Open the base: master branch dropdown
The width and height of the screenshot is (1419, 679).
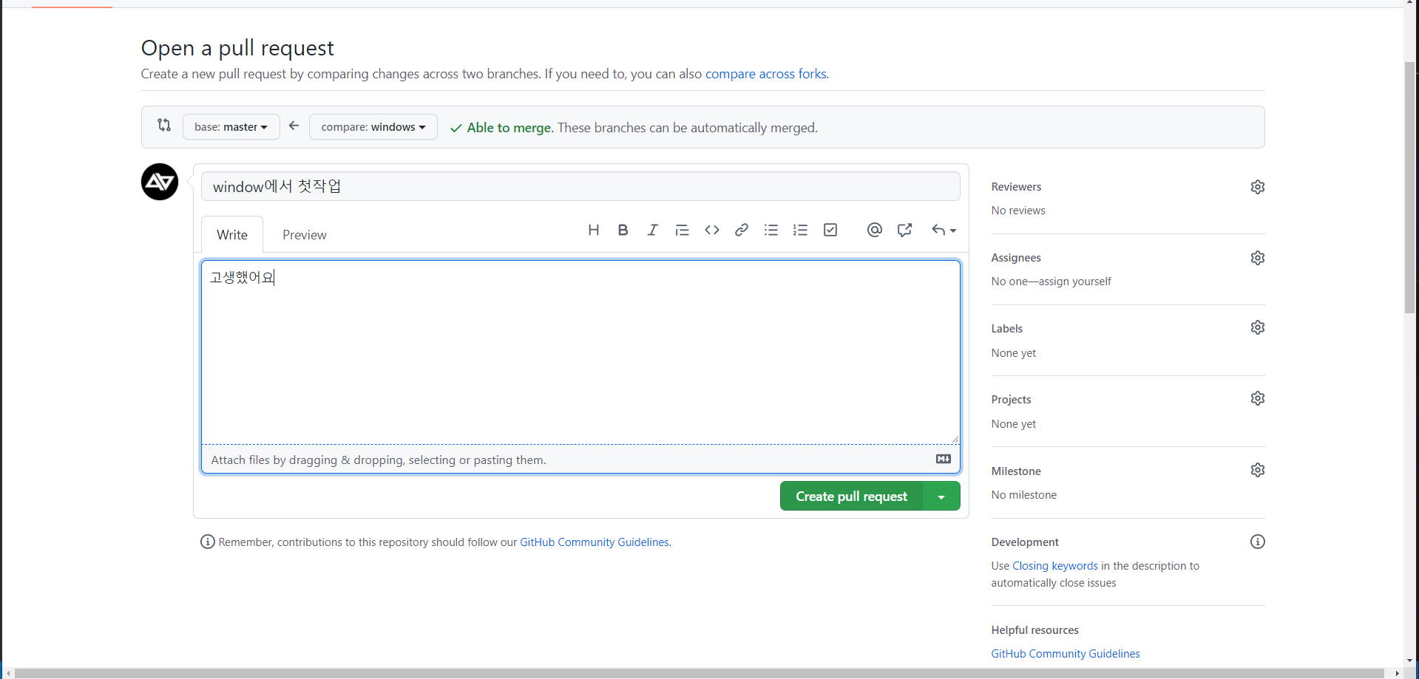click(231, 126)
